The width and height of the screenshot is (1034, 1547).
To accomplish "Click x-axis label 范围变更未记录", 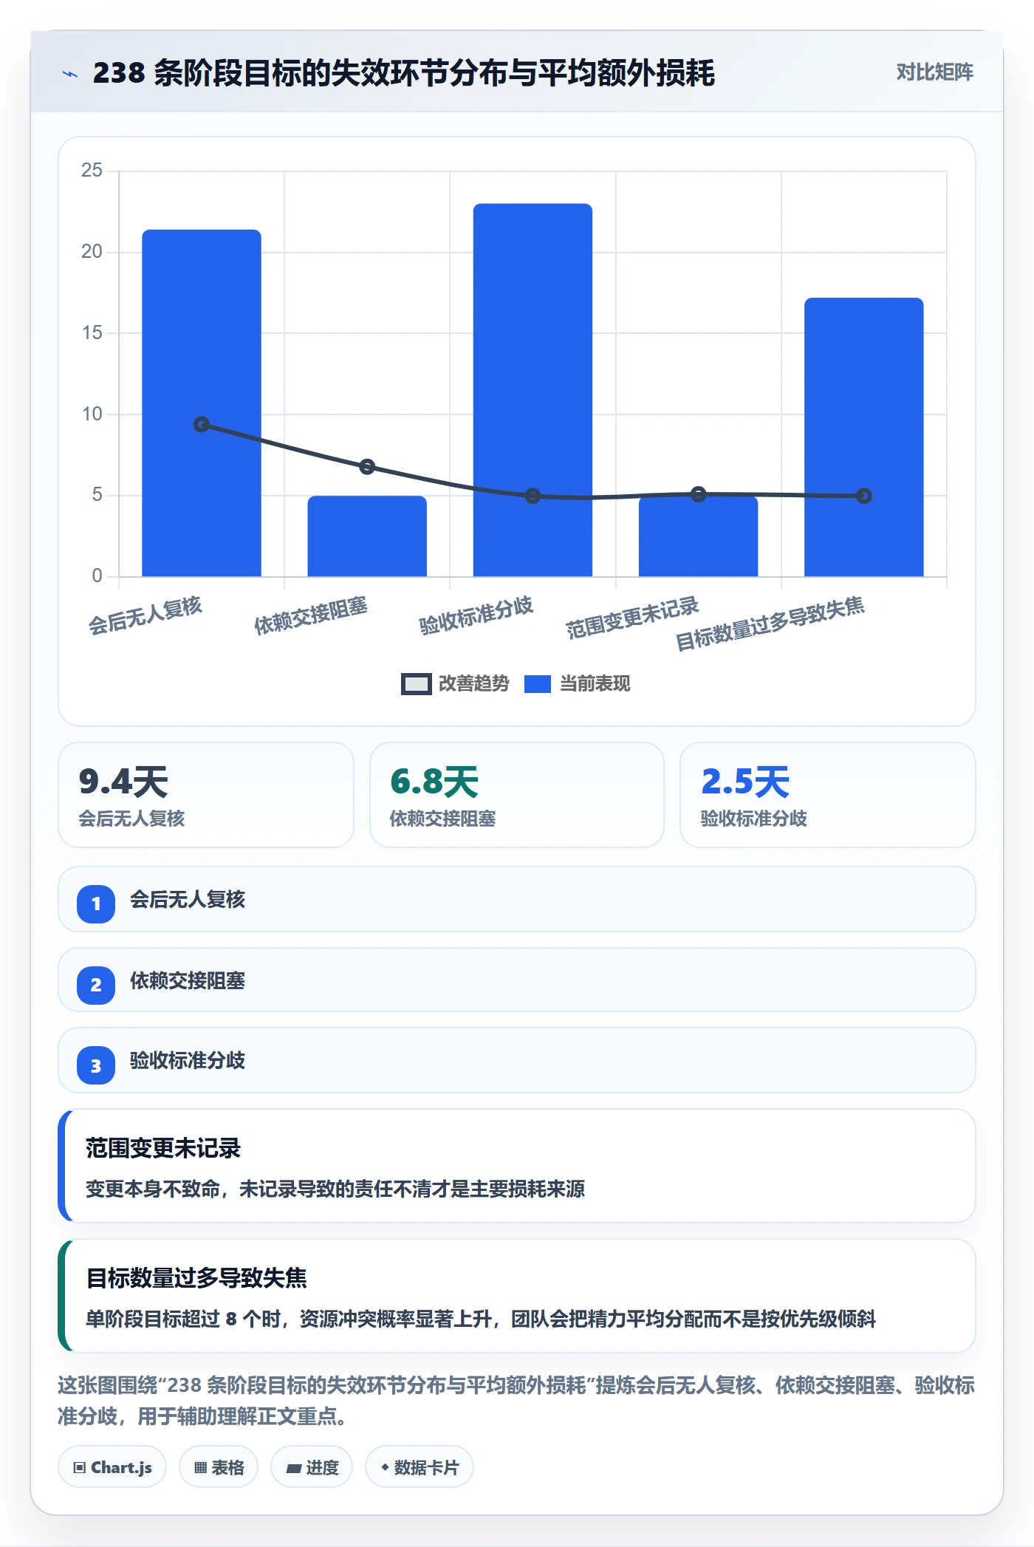I will coord(632,618).
